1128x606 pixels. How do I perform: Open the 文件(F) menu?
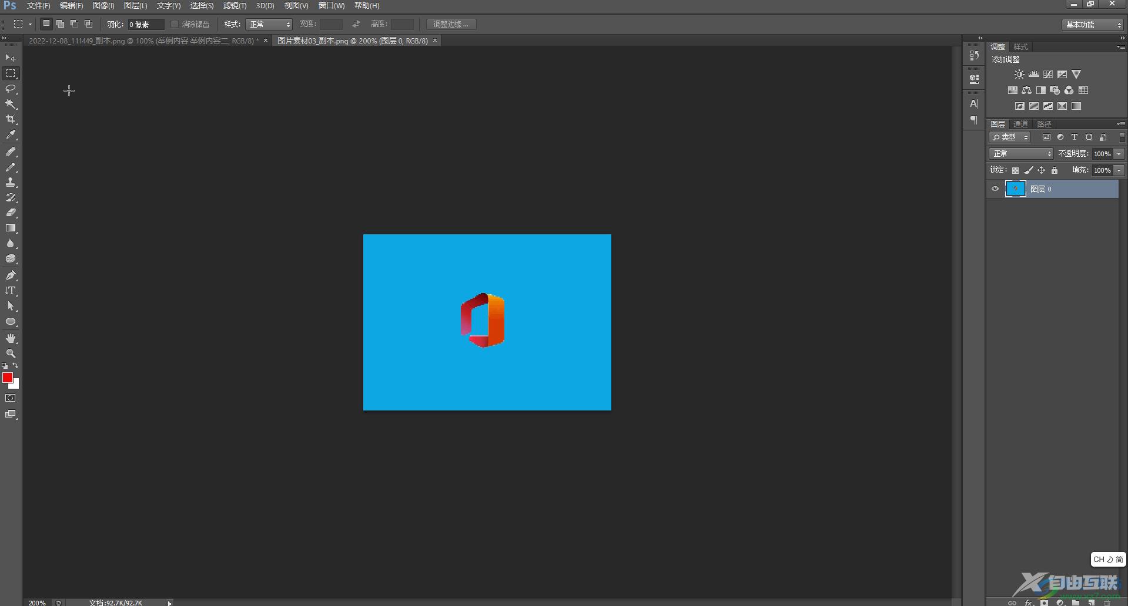click(38, 5)
